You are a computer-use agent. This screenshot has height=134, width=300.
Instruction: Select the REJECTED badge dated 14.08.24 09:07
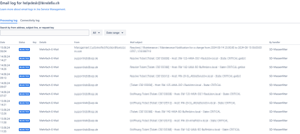[24, 85]
